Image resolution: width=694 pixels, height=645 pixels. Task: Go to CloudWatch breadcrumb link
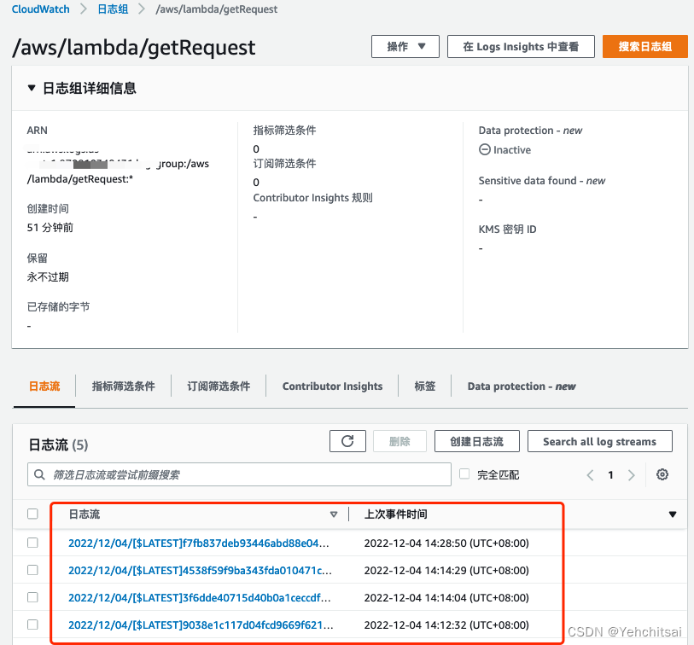(x=40, y=9)
